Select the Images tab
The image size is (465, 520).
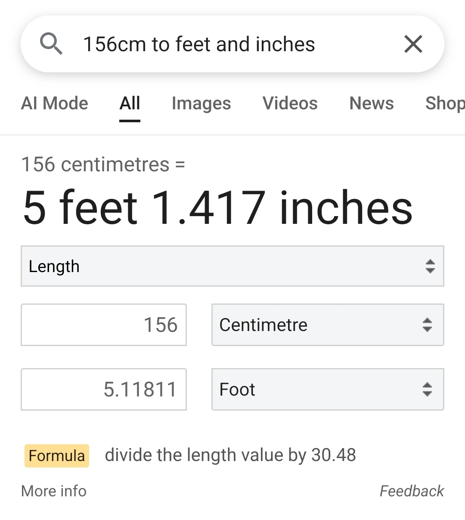tap(201, 103)
